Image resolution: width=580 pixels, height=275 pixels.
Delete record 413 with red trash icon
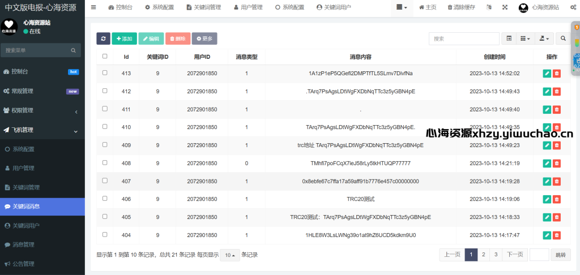[556, 74]
